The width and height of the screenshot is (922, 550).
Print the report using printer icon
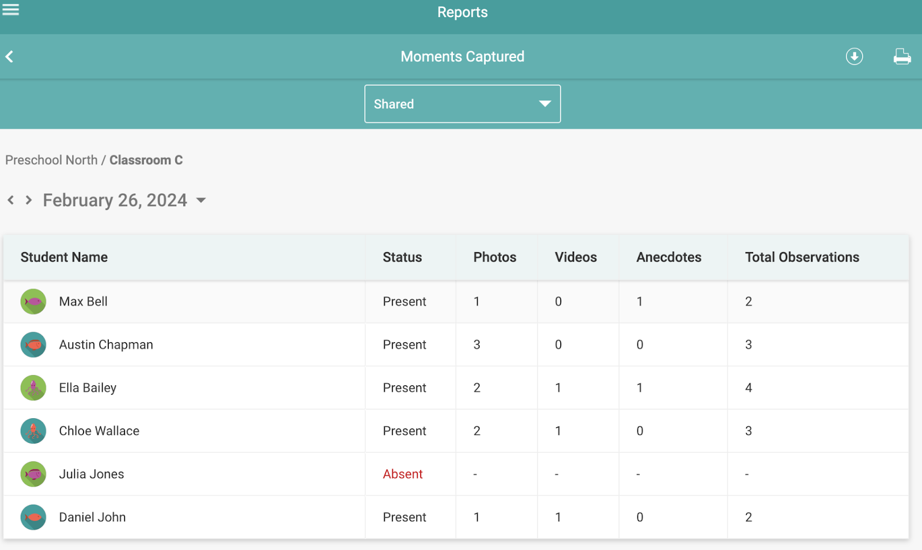(x=902, y=56)
